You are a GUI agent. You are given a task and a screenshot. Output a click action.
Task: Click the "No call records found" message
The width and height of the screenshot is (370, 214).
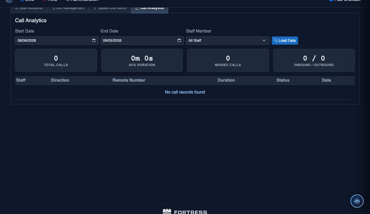185,92
